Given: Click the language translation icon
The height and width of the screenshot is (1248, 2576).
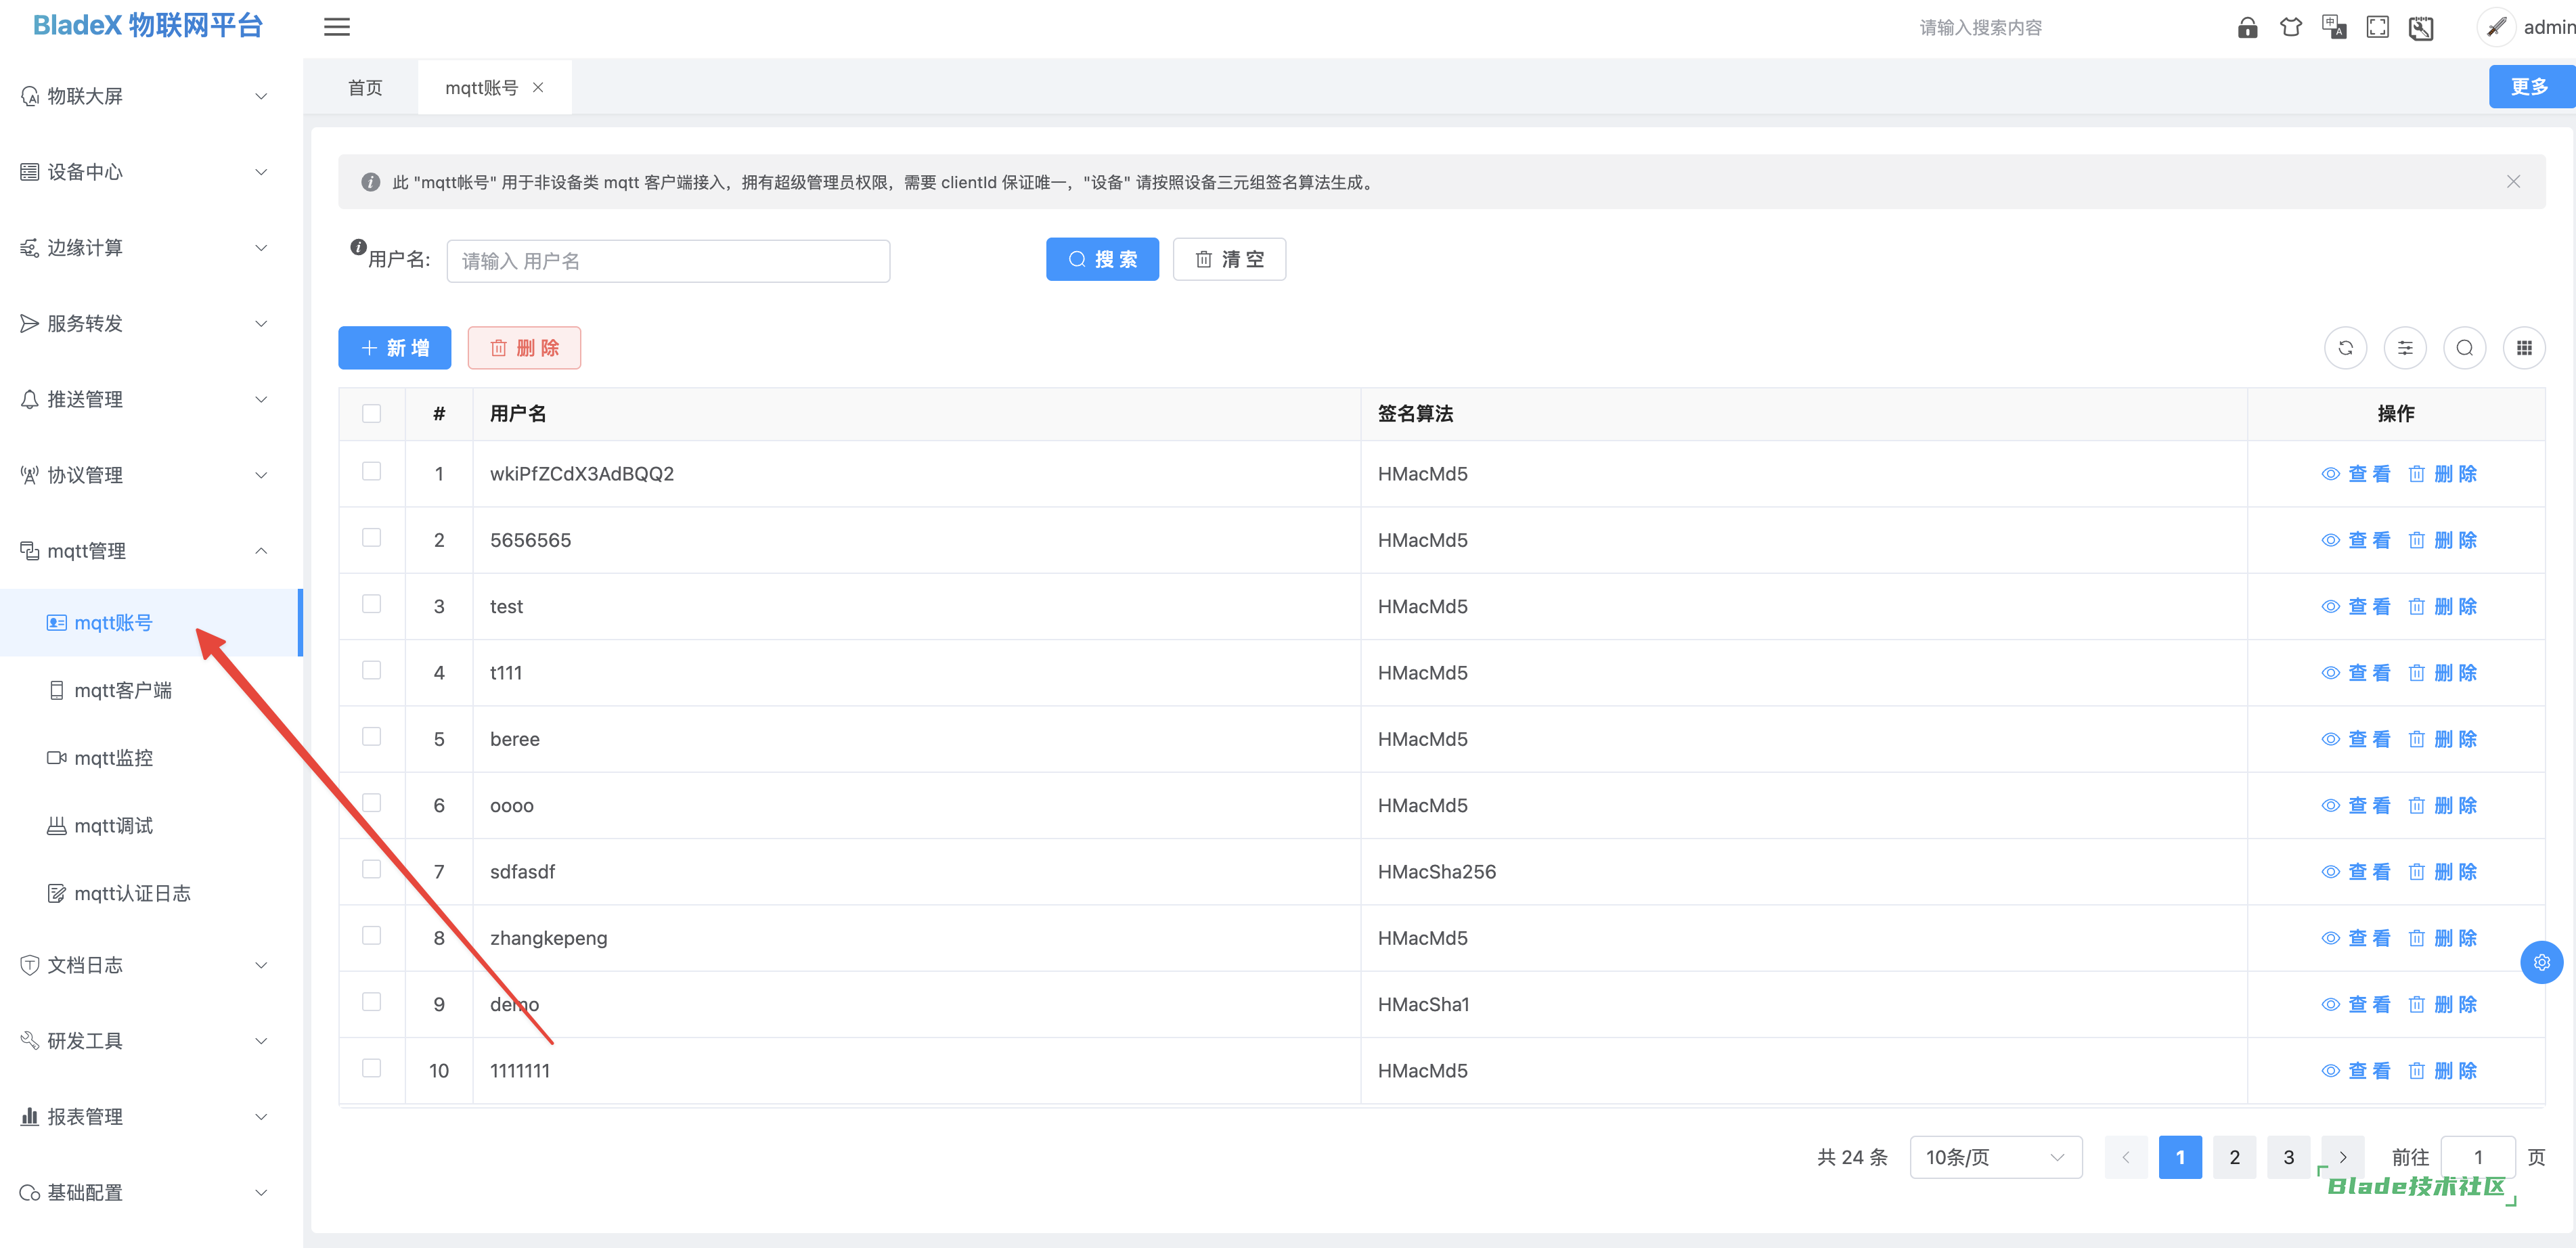Looking at the screenshot, I should [x=2334, y=28].
